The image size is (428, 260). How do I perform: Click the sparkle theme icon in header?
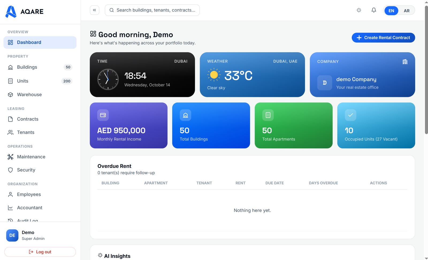click(x=359, y=10)
